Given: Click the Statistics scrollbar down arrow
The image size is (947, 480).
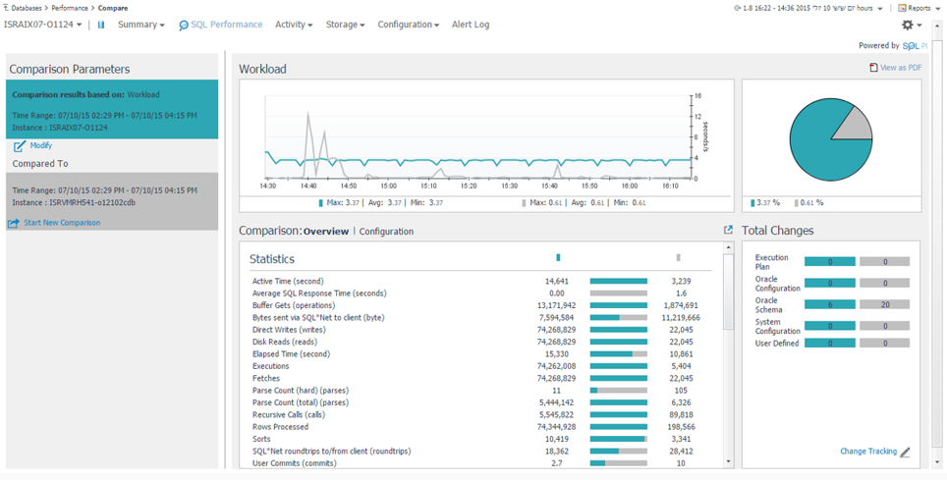Looking at the screenshot, I should tap(729, 461).
